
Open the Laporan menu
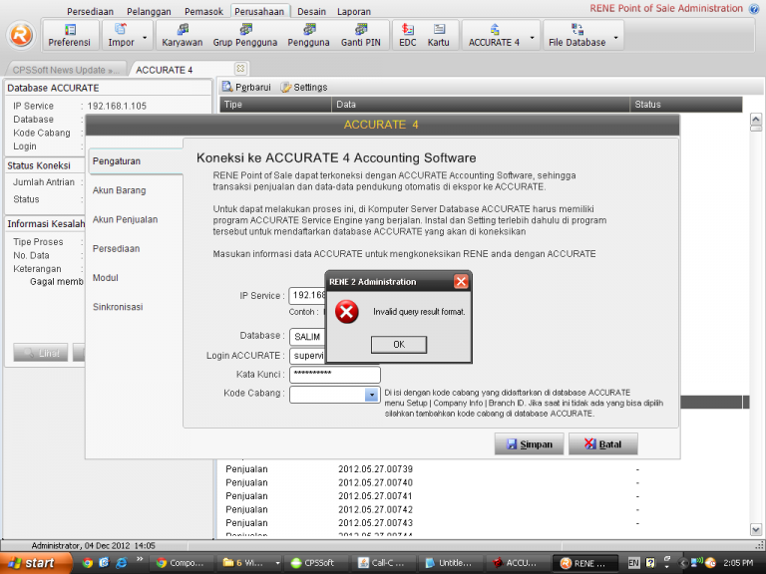pos(354,11)
